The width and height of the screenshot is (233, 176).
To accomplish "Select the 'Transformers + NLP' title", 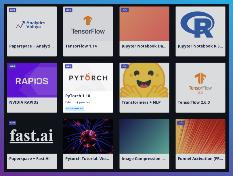I will 141,102.
